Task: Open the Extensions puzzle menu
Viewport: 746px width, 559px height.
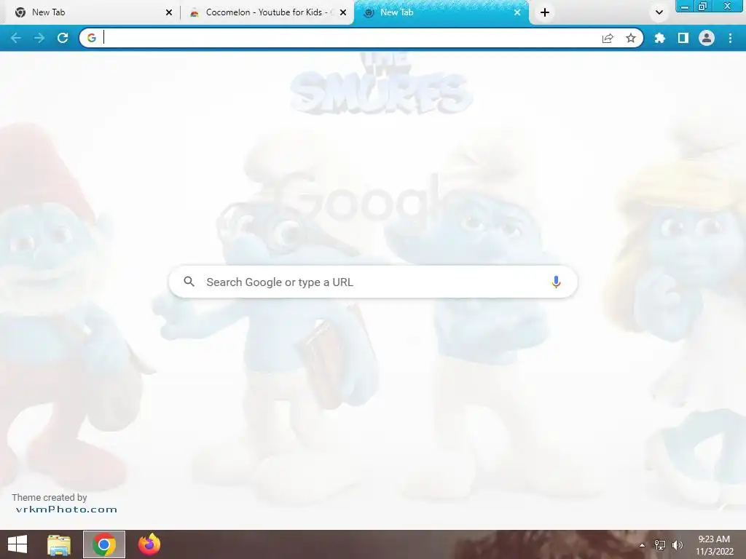Action: tap(659, 38)
